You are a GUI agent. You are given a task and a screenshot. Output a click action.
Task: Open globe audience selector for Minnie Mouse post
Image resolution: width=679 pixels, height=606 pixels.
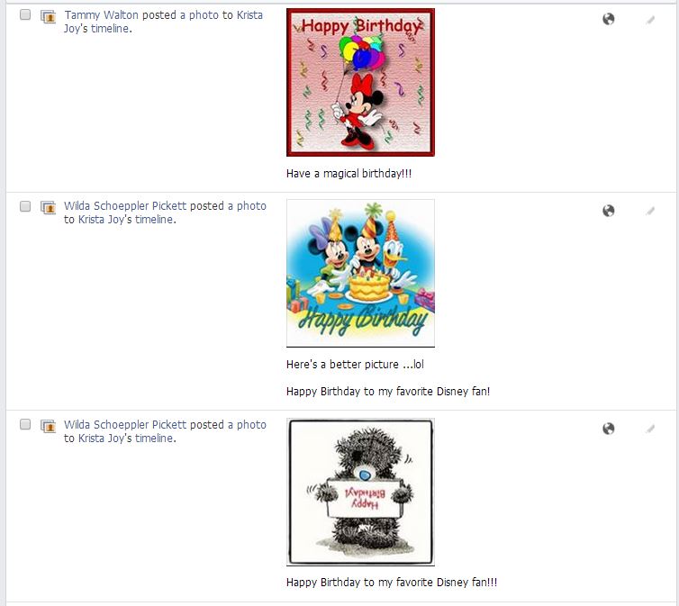pyautogui.click(x=609, y=19)
